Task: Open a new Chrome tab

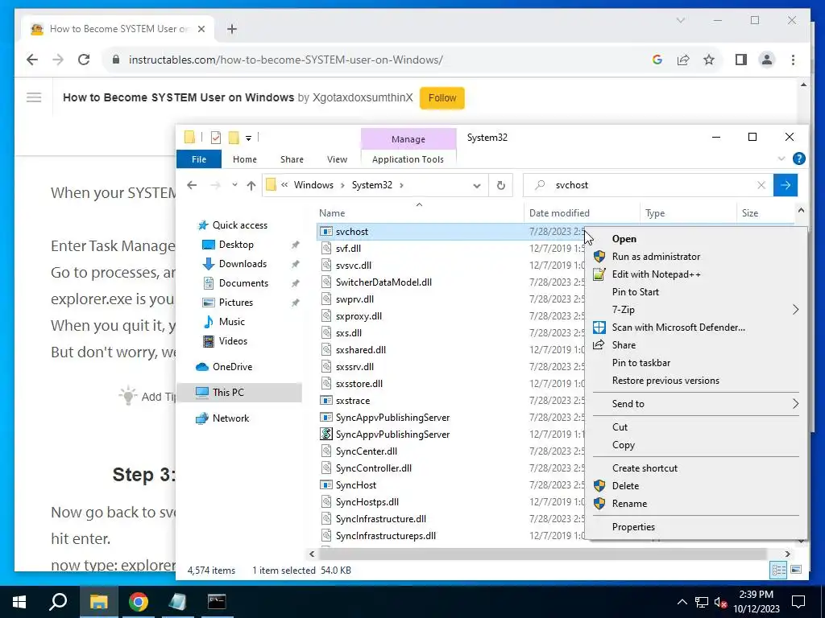Action: click(x=232, y=29)
